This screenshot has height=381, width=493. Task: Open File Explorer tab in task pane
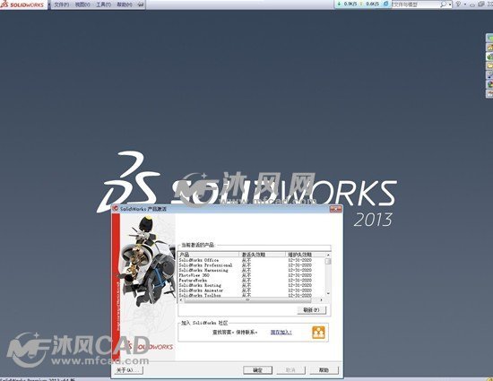point(489,65)
